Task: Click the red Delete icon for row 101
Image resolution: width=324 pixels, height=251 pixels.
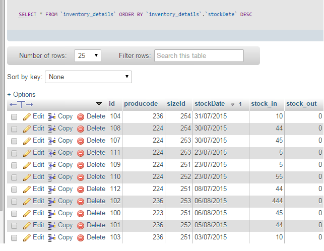Action: (81, 226)
